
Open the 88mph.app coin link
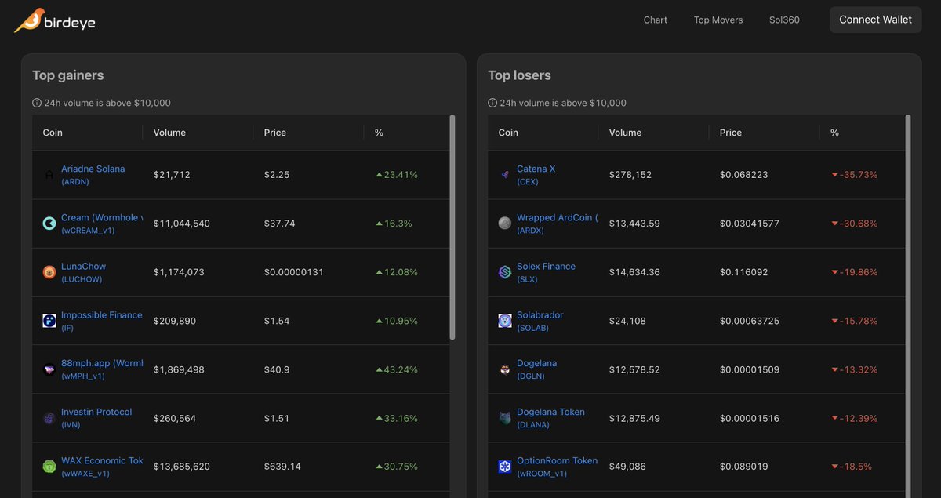click(x=102, y=363)
